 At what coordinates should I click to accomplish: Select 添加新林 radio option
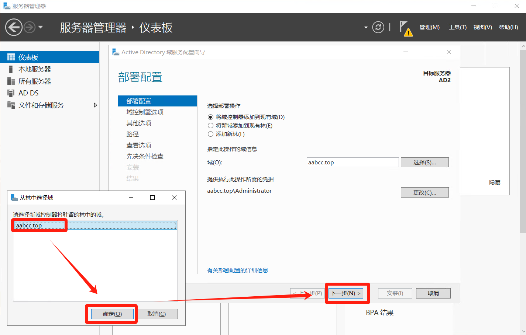tap(211, 134)
